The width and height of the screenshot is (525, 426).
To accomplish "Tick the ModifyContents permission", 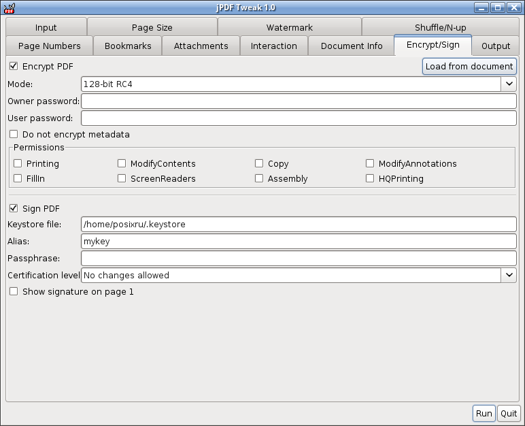I will [122, 163].
